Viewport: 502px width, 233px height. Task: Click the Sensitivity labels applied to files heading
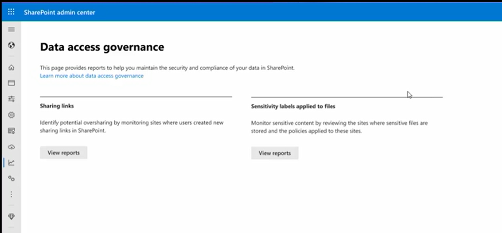tap(293, 107)
